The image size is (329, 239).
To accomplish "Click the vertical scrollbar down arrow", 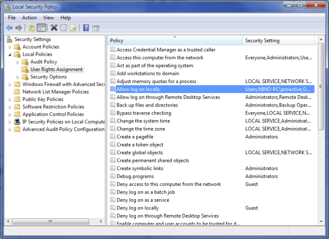I will point(321,221).
